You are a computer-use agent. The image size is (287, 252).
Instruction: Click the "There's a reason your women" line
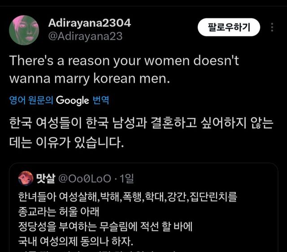(124, 61)
